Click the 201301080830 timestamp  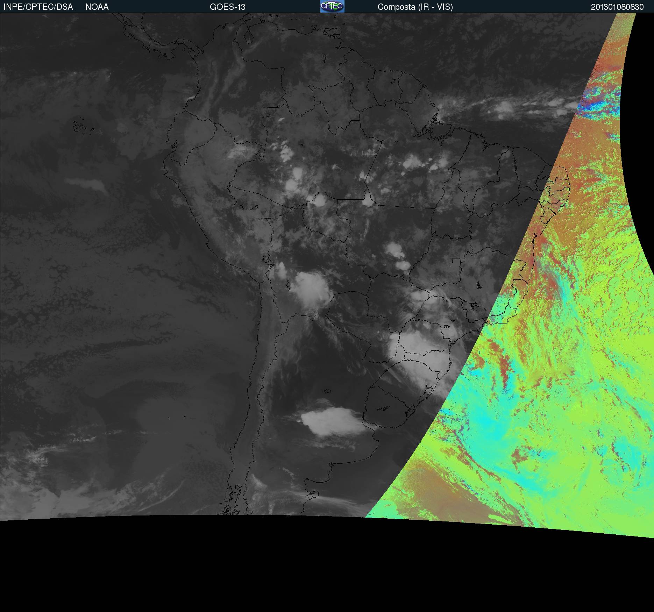click(617, 7)
